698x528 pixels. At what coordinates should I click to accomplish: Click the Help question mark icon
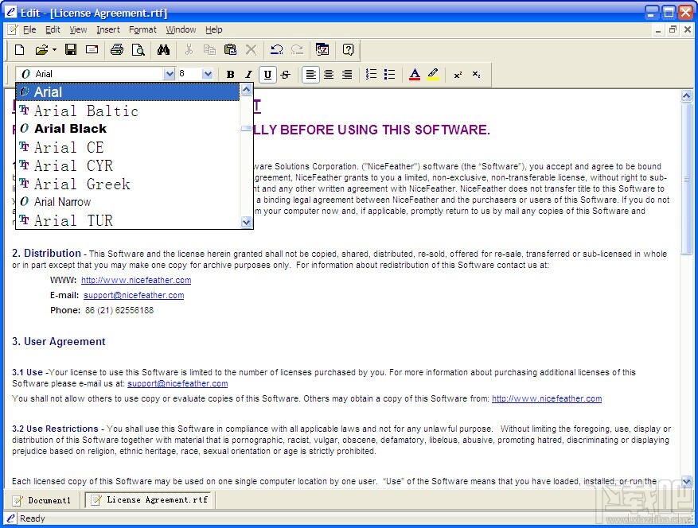(x=348, y=50)
